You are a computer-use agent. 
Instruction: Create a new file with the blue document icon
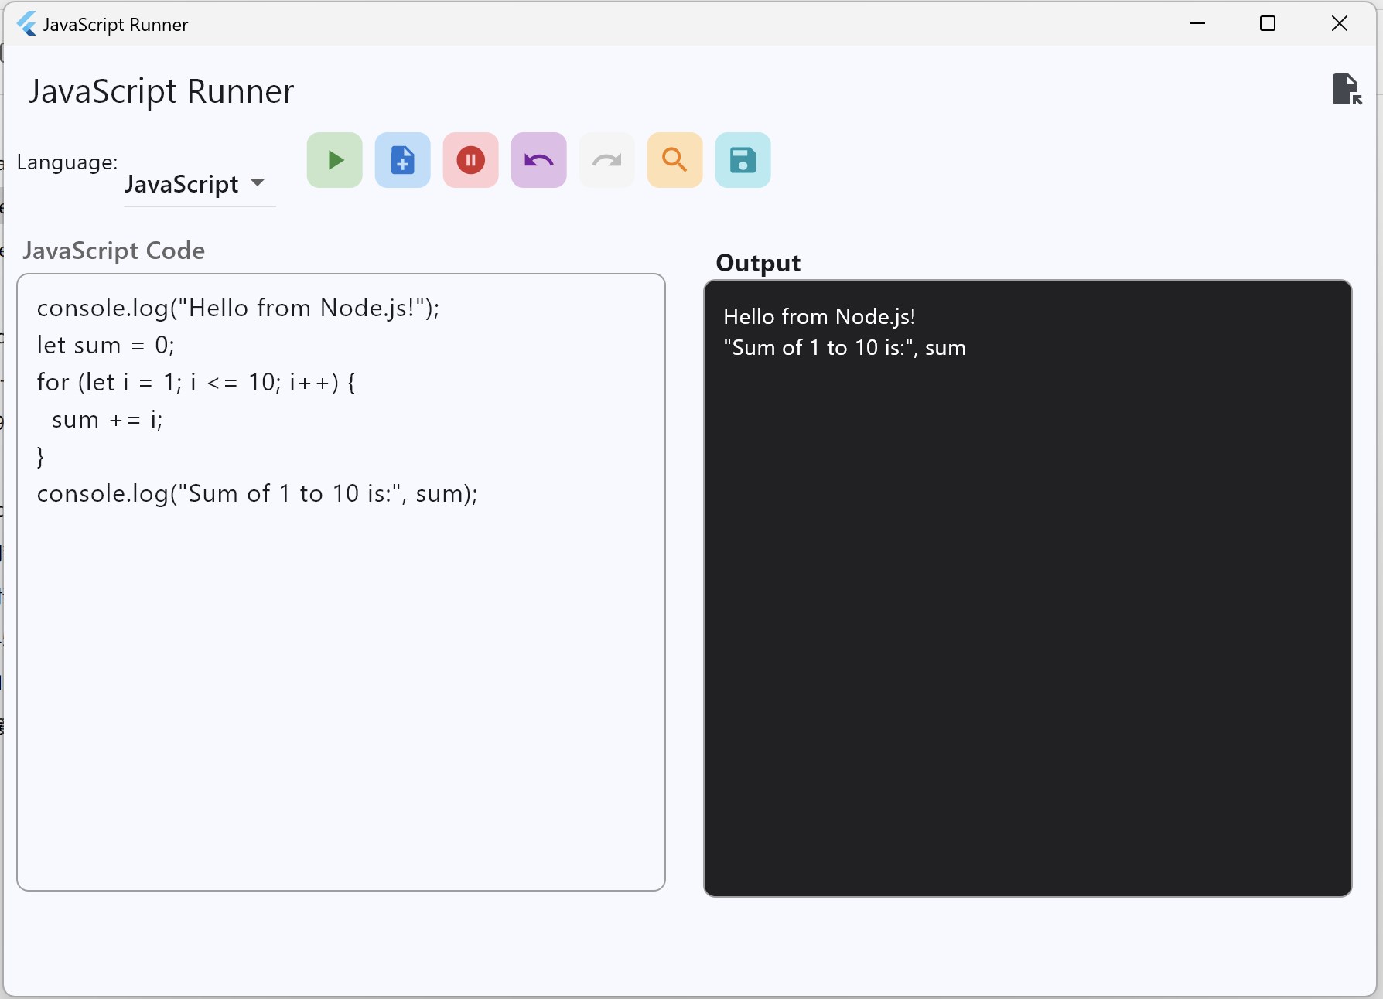402,160
